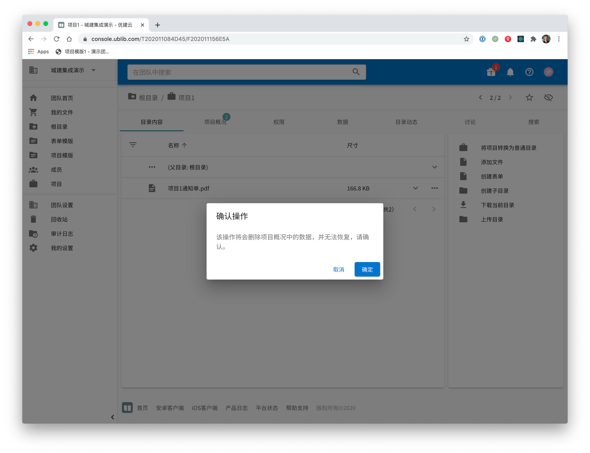The height and width of the screenshot is (453, 590).
Task: Open the 城建集成演示 team dropdown
Action: coord(94,70)
